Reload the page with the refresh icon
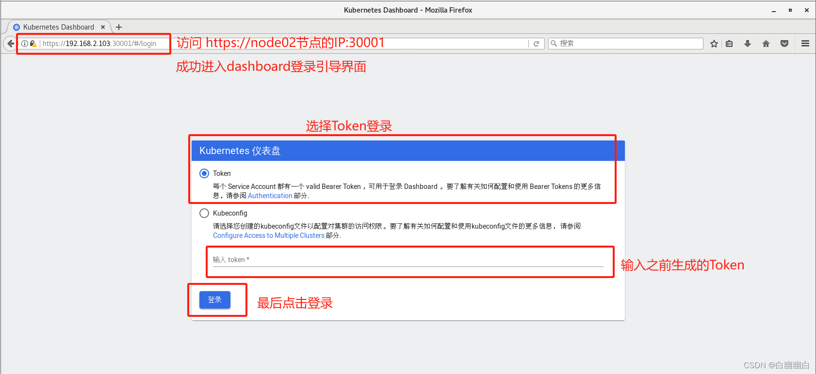816x374 pixels. (x=537, y=44)
